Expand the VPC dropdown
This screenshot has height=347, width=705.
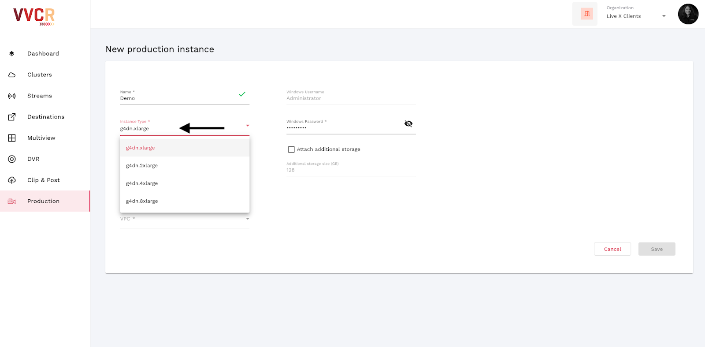(x=185, y=219)
